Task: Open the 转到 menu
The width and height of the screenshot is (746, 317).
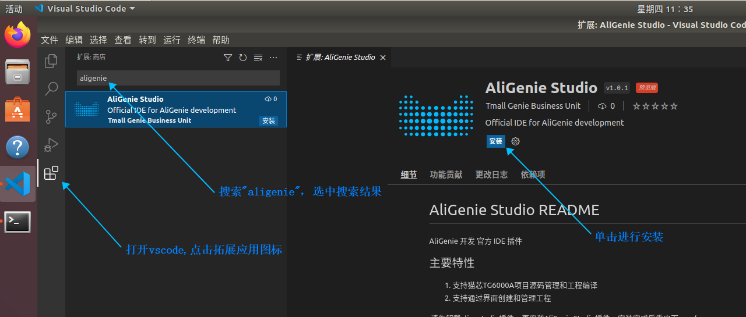Action: 147,40
